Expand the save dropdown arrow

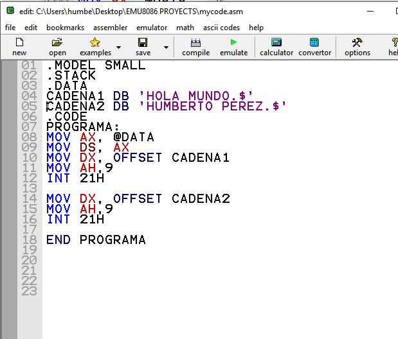[x=166, y=48]
